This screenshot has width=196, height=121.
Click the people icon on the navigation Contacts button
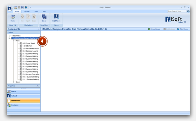(x=9, y=105)
